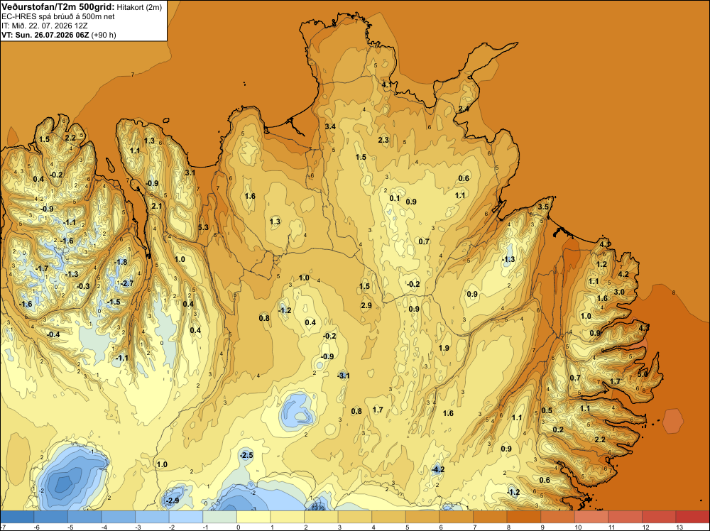The height and width of the screenshot is (531, 710).
Task: Click the legend swatch between 8 and 9
Action: point(524,517)
